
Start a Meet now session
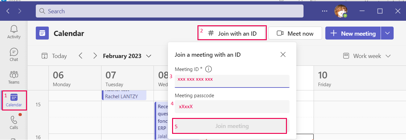pos(295,33)
